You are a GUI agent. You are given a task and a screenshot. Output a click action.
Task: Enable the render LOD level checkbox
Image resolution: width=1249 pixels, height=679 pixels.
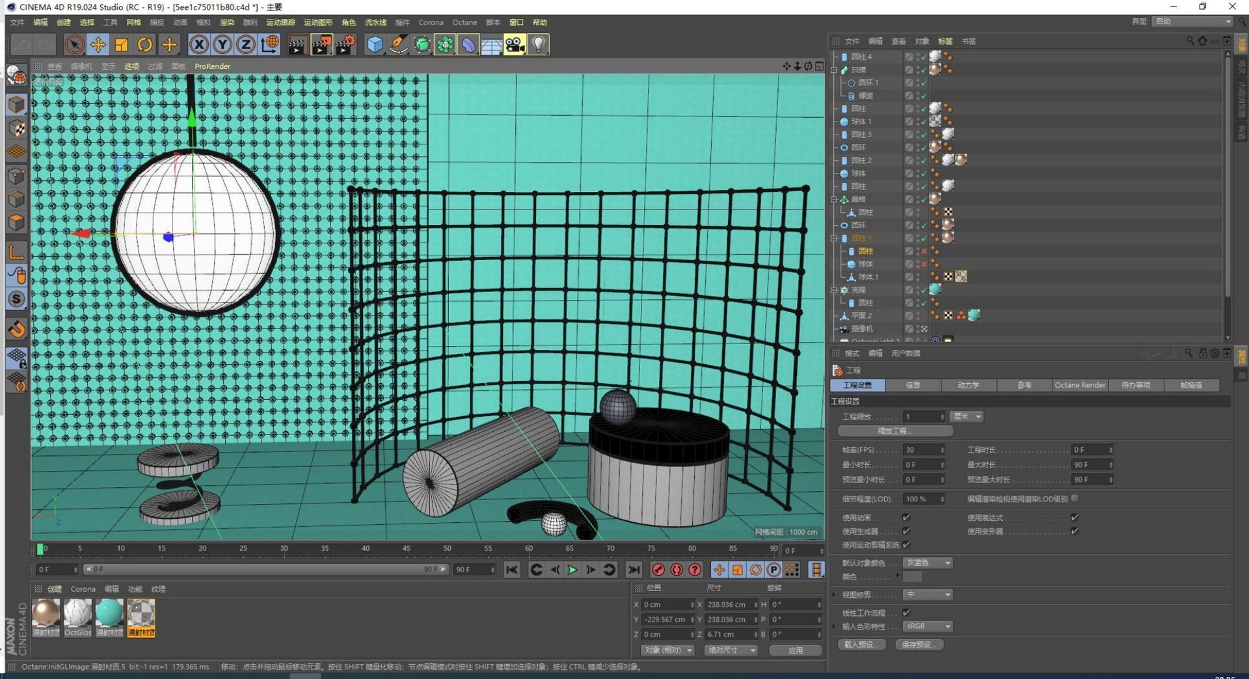1075,498
